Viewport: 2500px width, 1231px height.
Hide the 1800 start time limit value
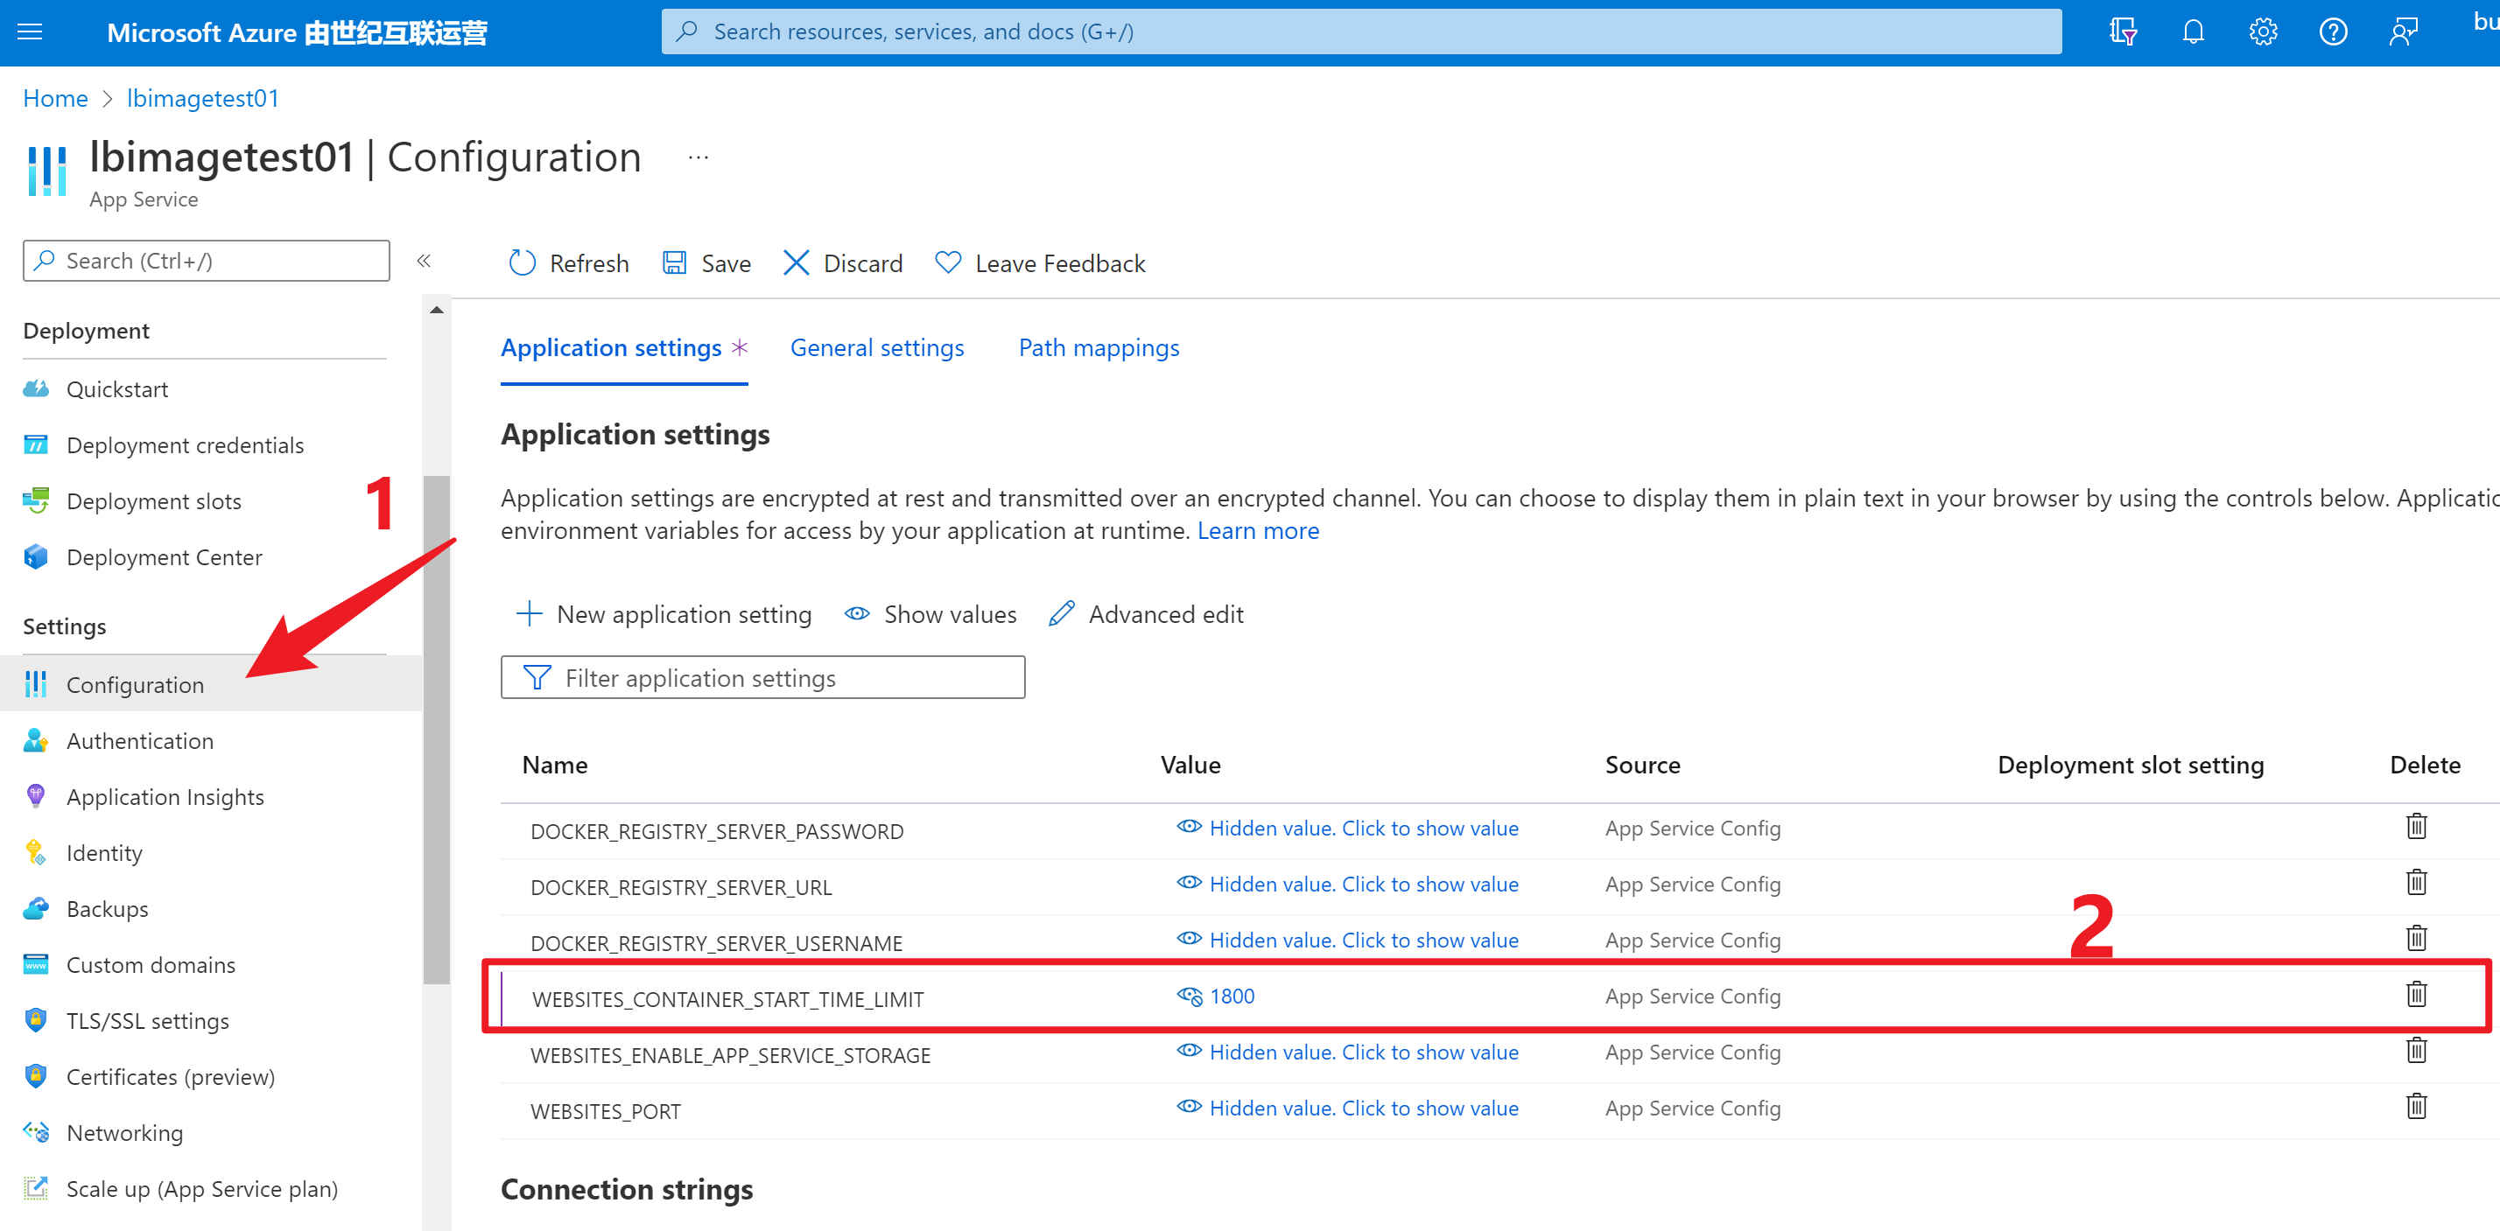click(x=1190, y=997)
